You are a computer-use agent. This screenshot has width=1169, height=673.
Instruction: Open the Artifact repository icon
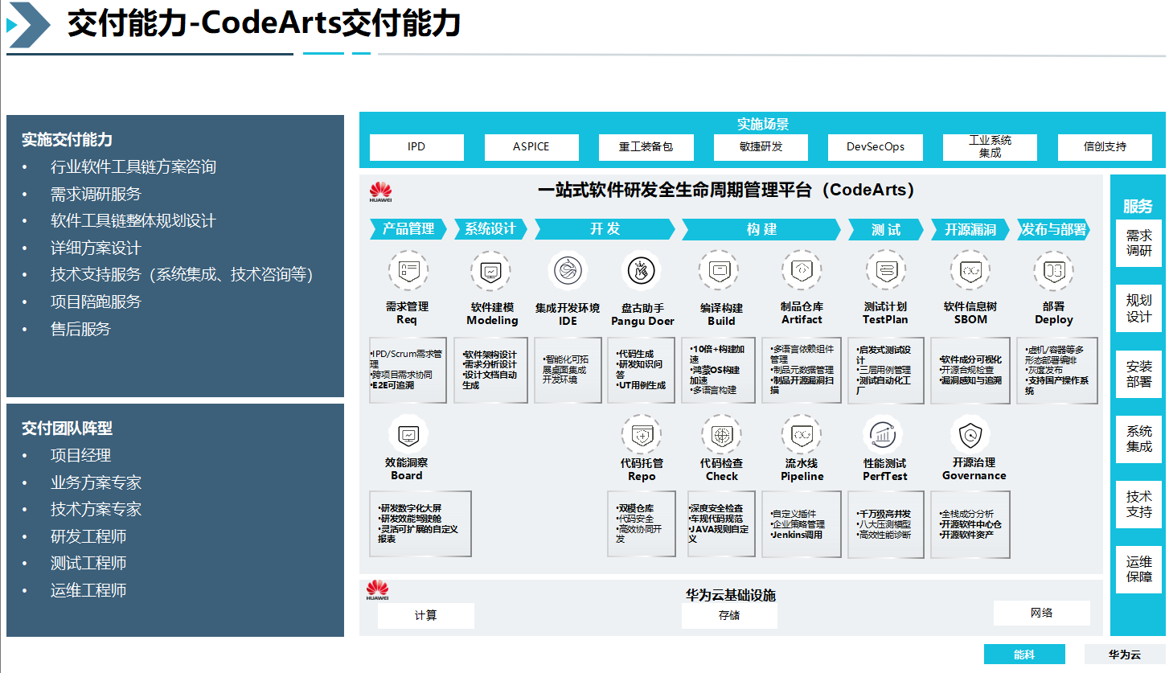[x=801, y=271]
